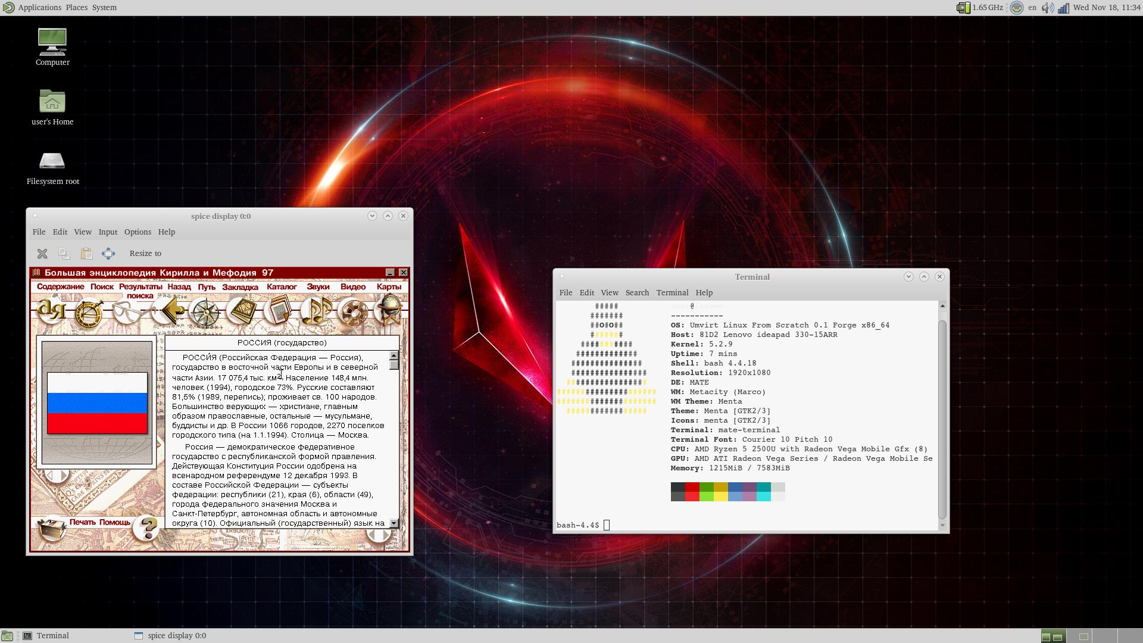1143x643 pixels.
Task: Click the Каталог menu label
Action: point(282,287)
